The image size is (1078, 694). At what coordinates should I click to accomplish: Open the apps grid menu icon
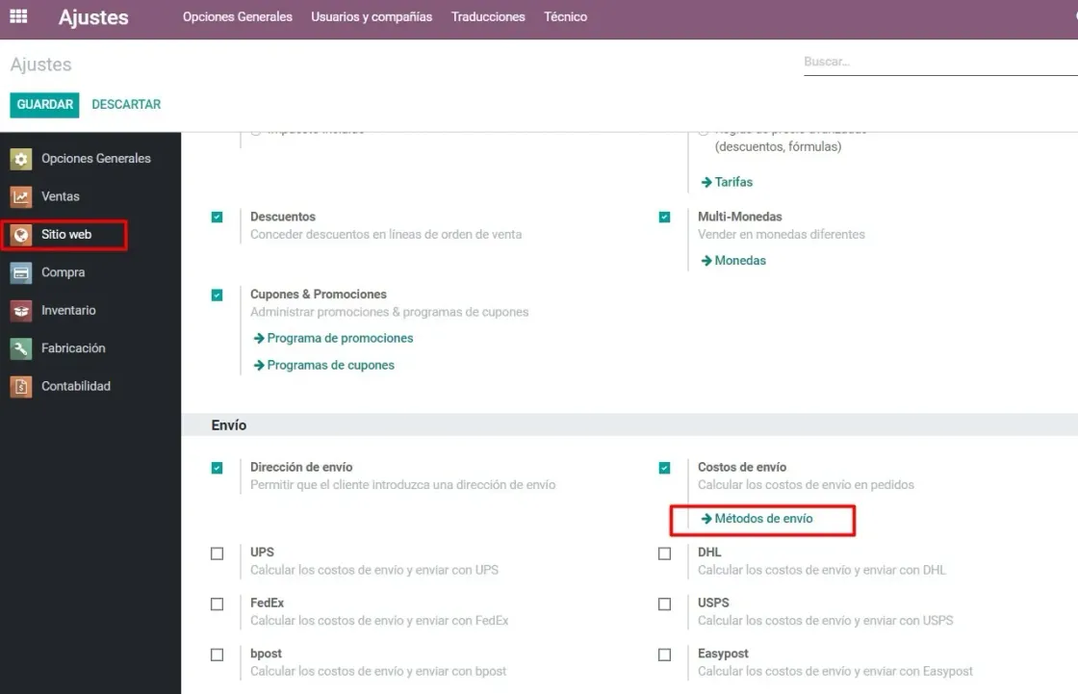point(18,15)
